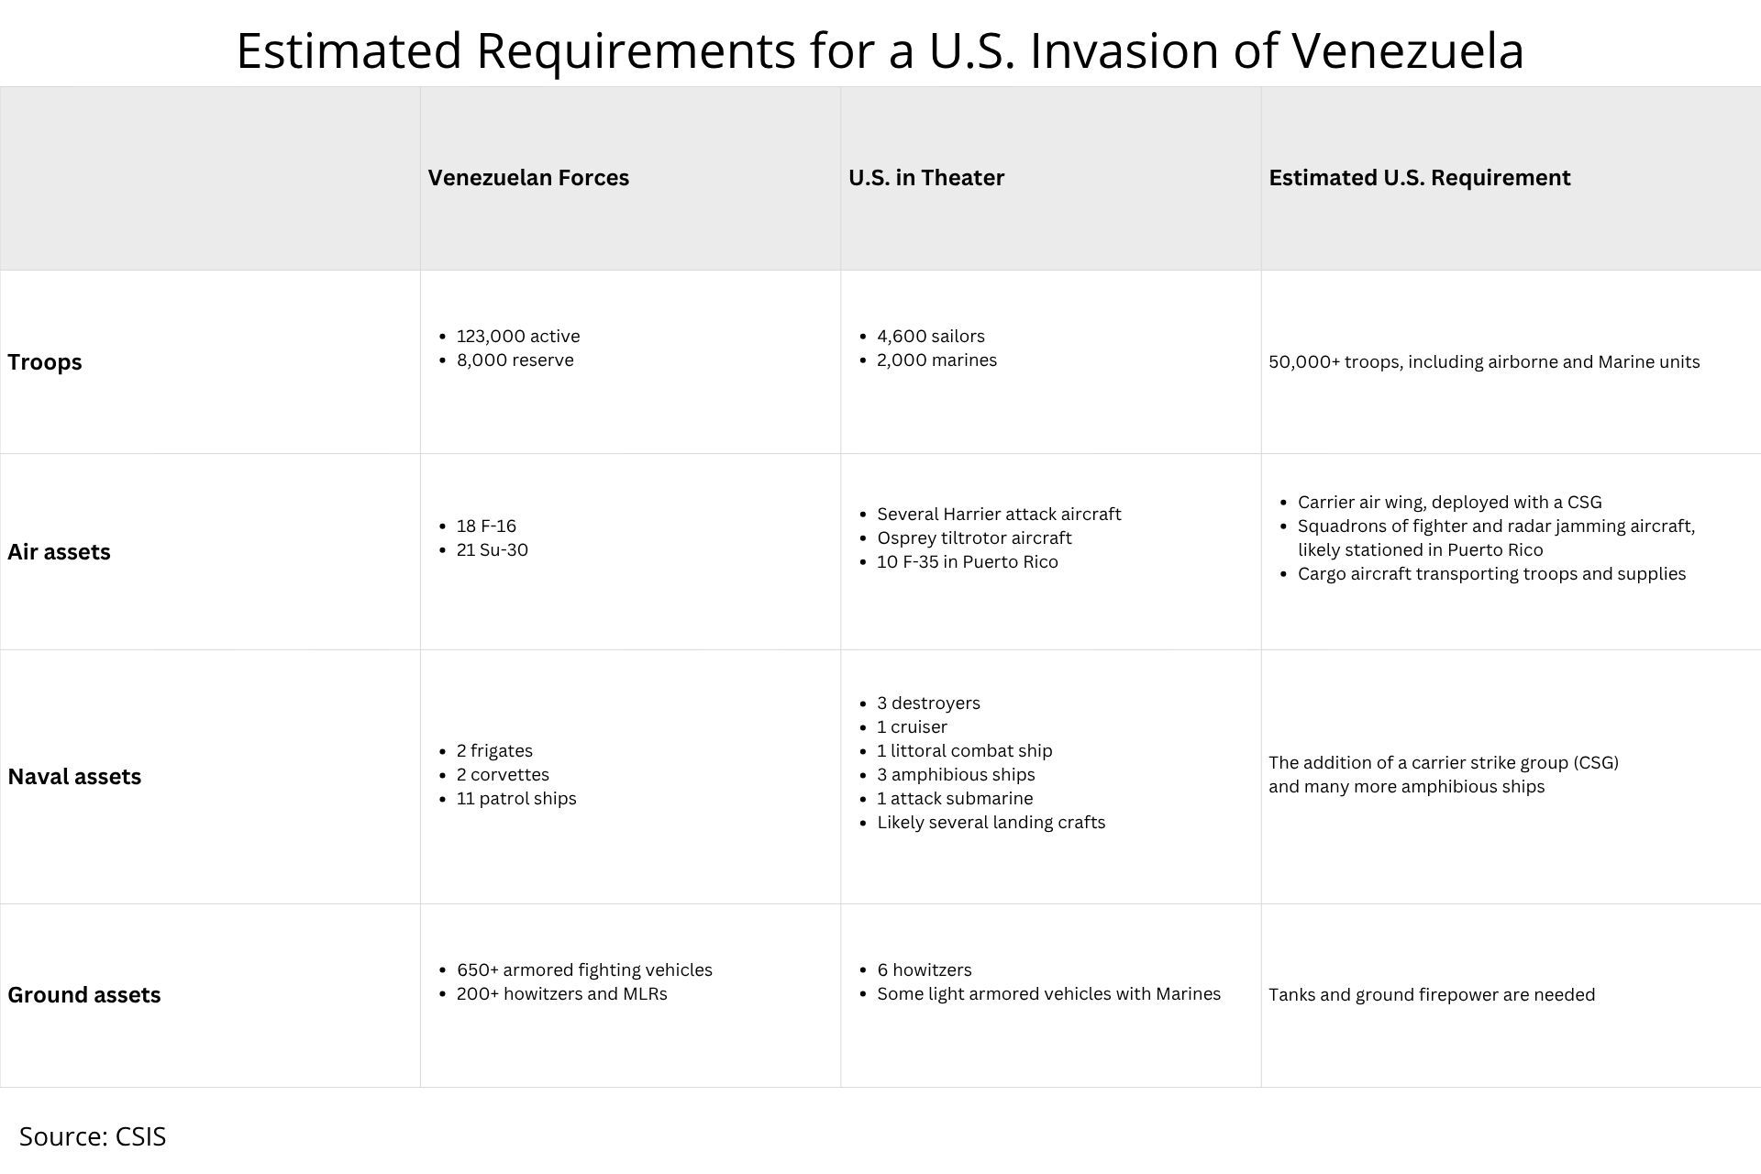Click the Naval assets row label
Screen dimensions: 1761x1174
(74, 777)
